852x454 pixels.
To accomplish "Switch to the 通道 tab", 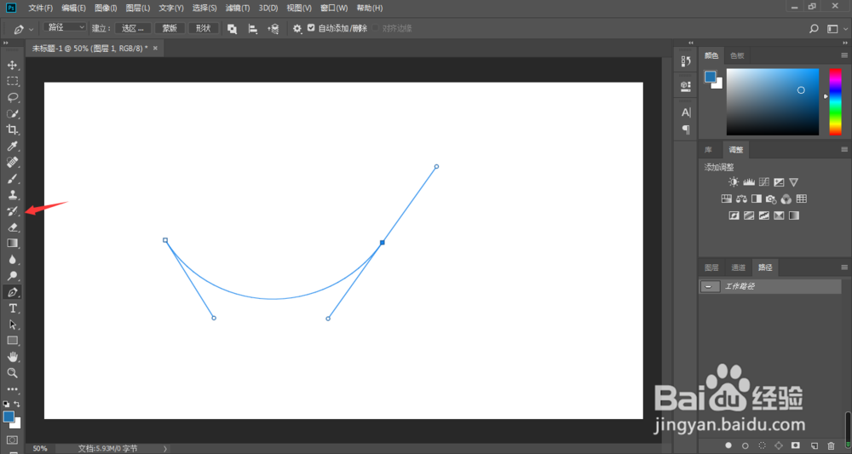I will coord(738,267).
